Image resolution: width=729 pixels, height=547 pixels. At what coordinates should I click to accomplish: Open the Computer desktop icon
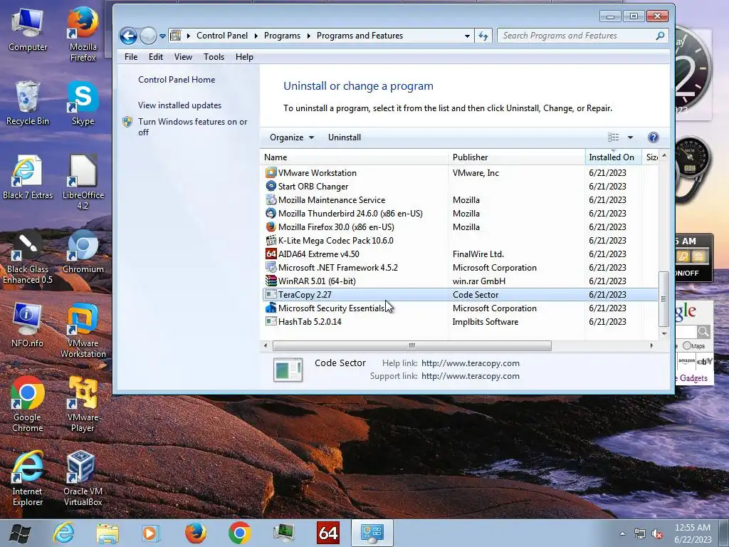point(28,30)
